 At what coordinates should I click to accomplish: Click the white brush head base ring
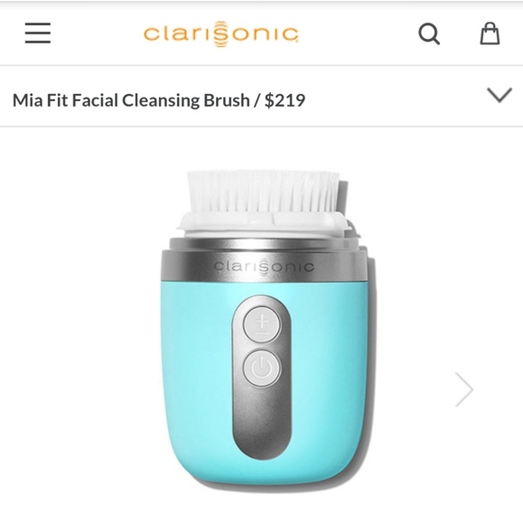263,223
